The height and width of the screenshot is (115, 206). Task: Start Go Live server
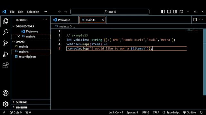click(x=190, y=112)
